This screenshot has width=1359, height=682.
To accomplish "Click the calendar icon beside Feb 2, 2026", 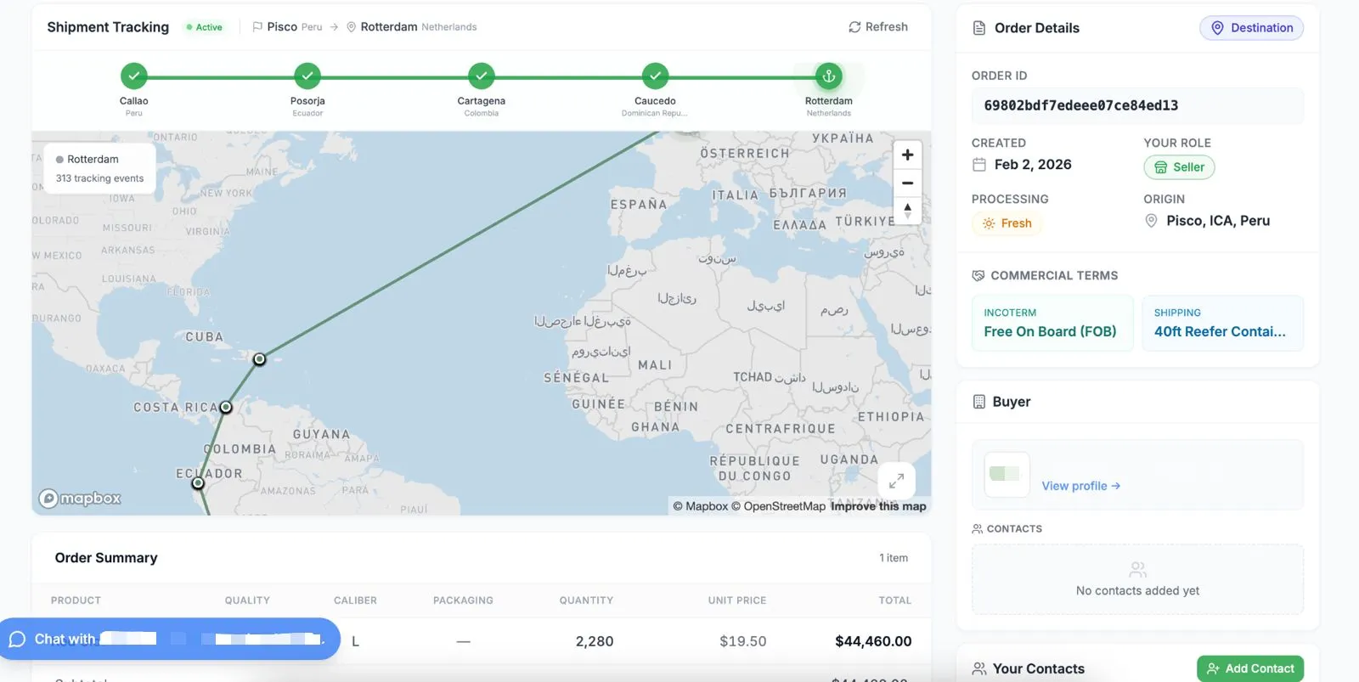I will 979,165.
